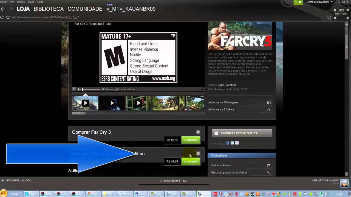Screen dimensions: 351x197
Task: Click the friends list avatar
Action: pyautogui.click(x=344, y=183)
